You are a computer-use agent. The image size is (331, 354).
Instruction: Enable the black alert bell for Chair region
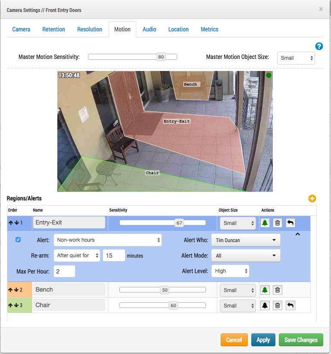[265, 306]
